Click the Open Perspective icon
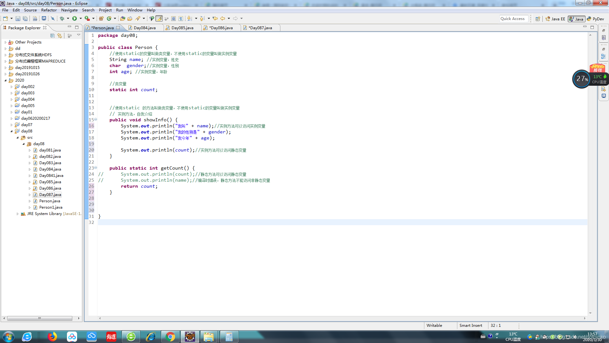The height and width of the screenshot is (343, 609). (x=538, y=19)
